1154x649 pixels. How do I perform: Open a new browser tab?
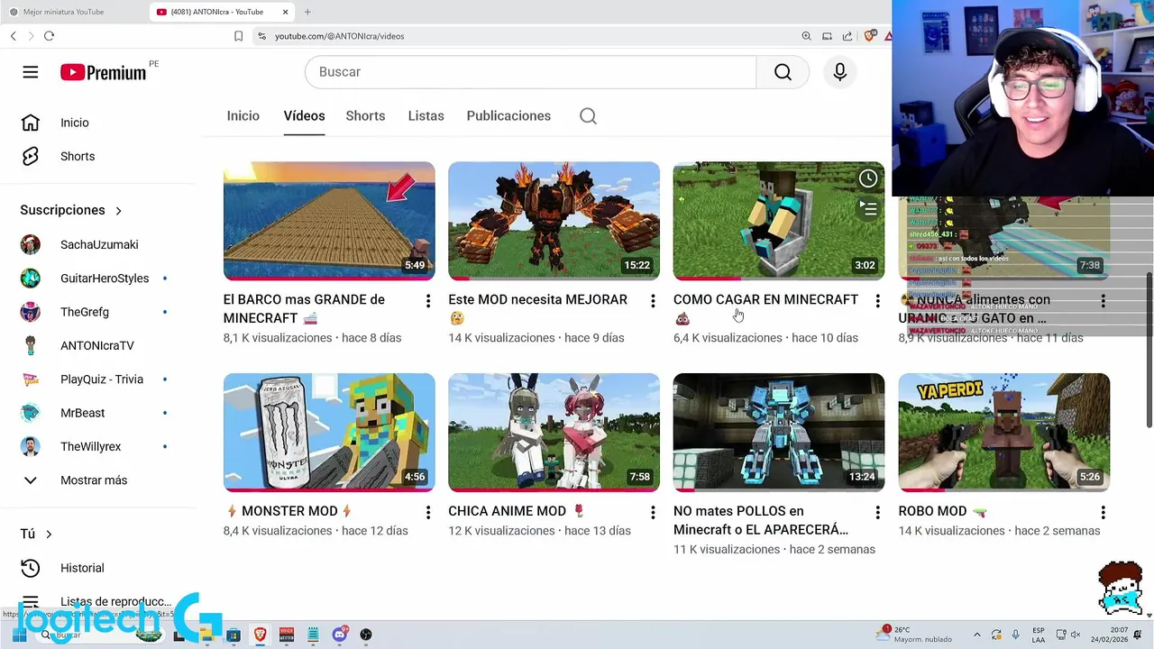307,12
